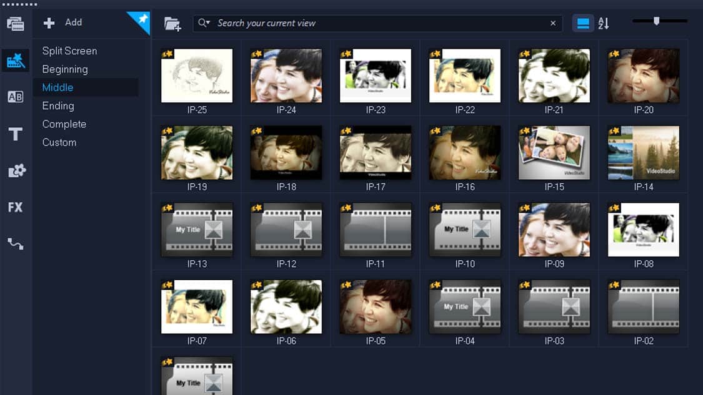Open the Graphics library icon
703x395 pixels.
17,170
